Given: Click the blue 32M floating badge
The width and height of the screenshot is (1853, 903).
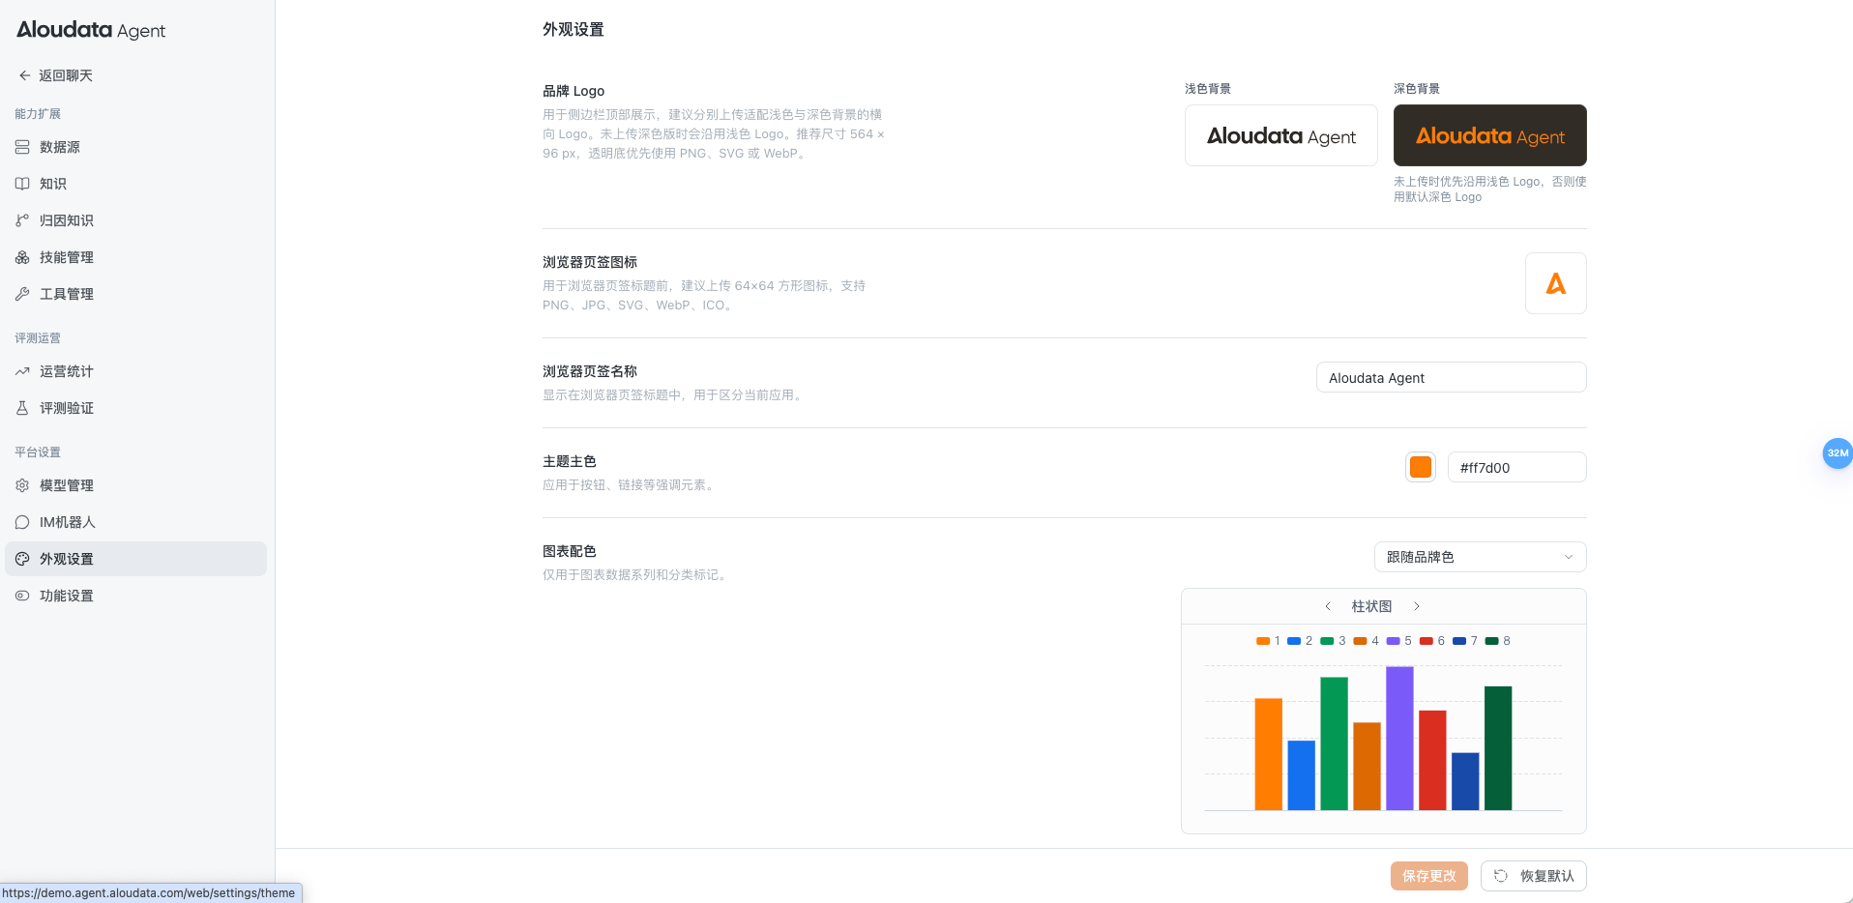Looking at the screenshot, I should (1838, 453).
